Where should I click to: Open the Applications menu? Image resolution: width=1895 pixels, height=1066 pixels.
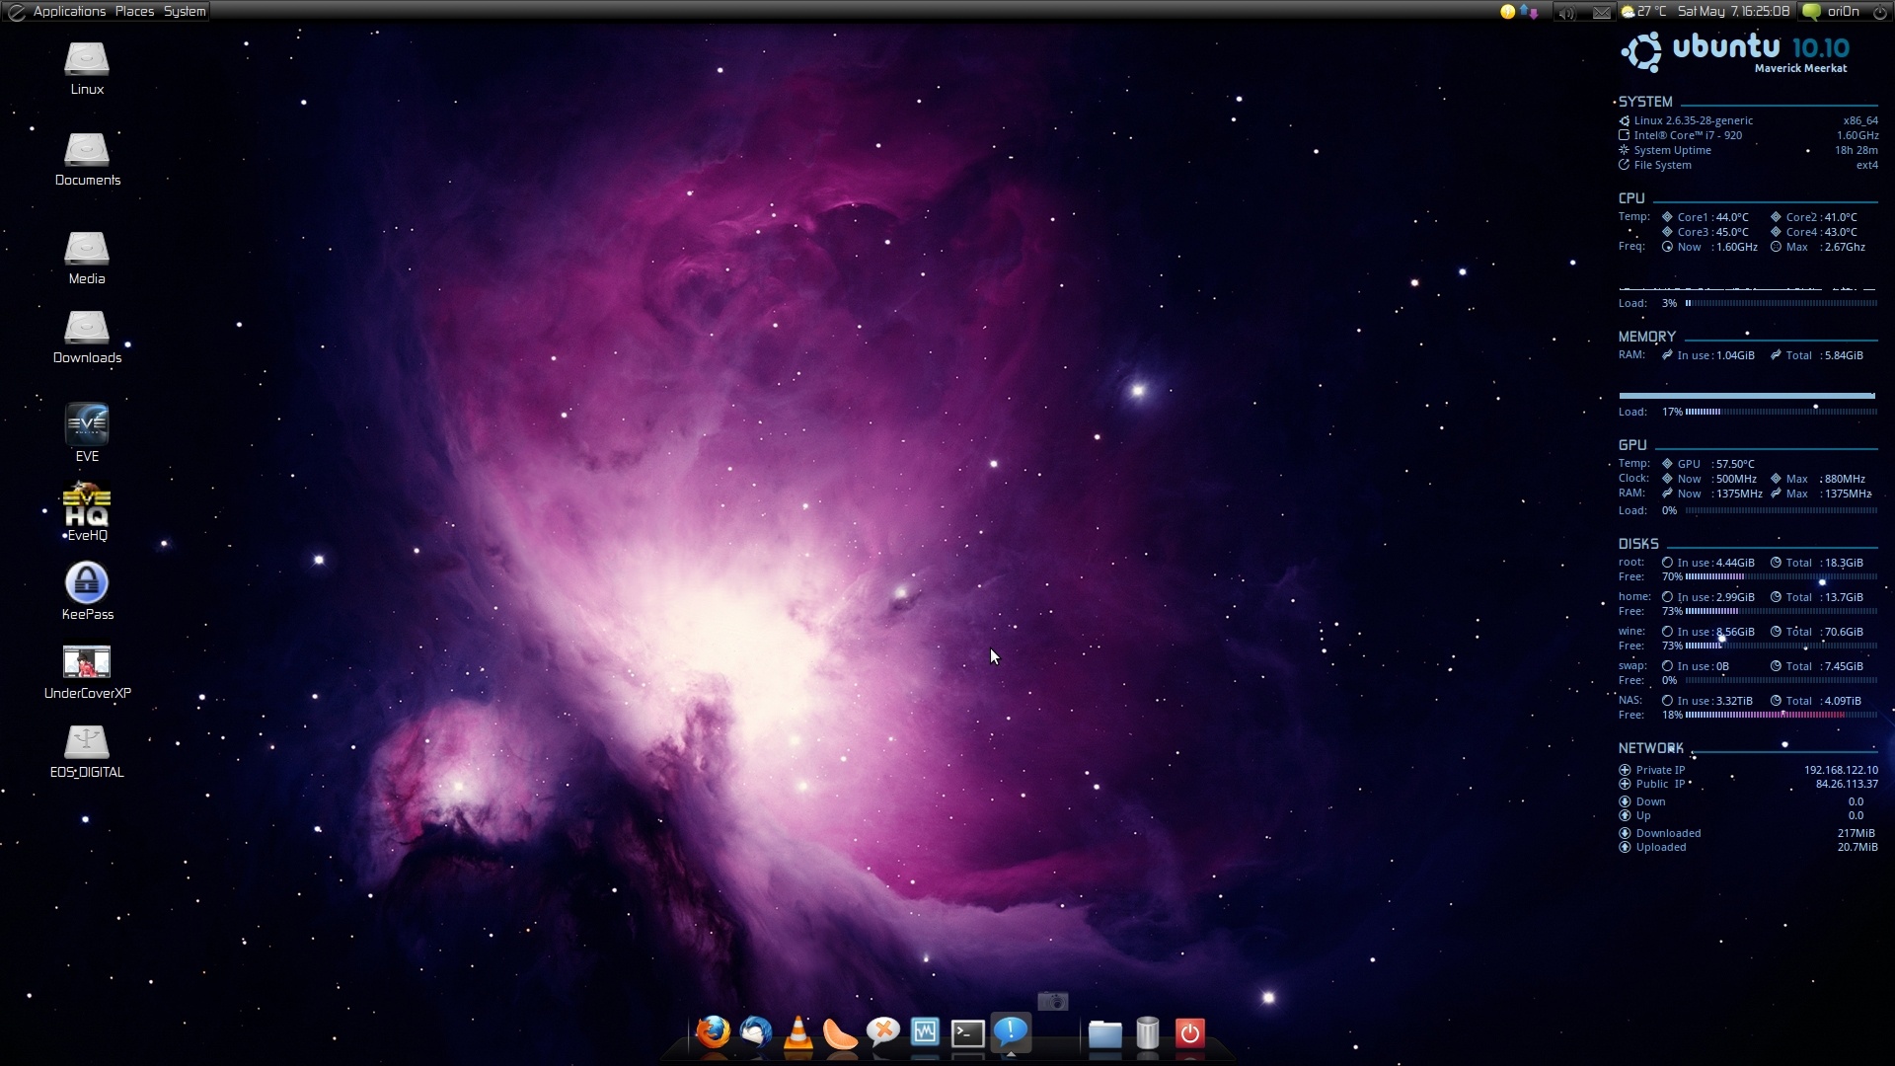68,12
